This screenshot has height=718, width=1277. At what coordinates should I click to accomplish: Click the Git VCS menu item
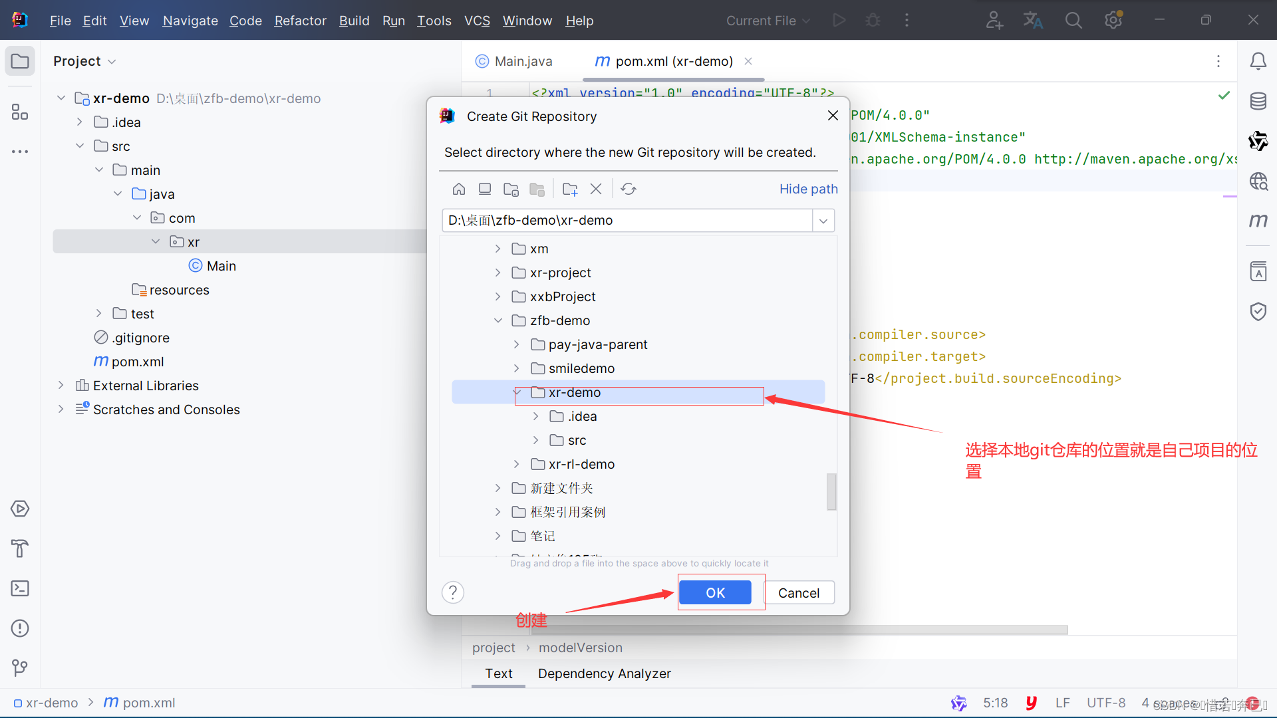pos(476,20)
